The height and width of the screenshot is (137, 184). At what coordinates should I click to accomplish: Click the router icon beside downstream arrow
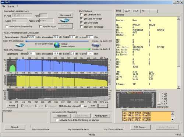coord(20,45)
